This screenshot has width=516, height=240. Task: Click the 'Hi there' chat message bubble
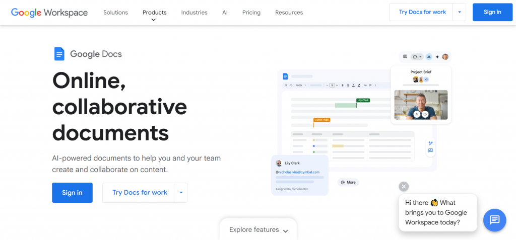(438, 212)
